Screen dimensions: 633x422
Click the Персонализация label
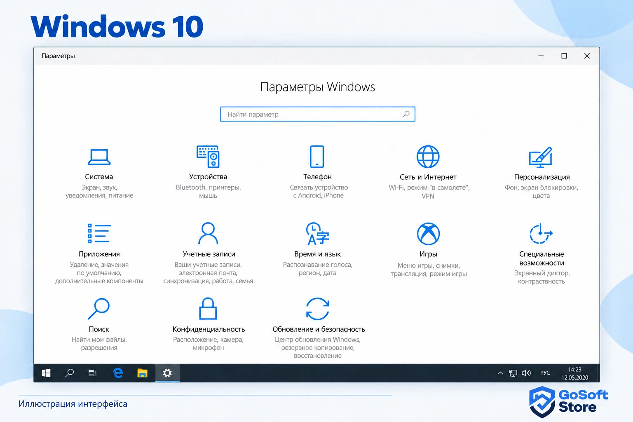(542, 177)
